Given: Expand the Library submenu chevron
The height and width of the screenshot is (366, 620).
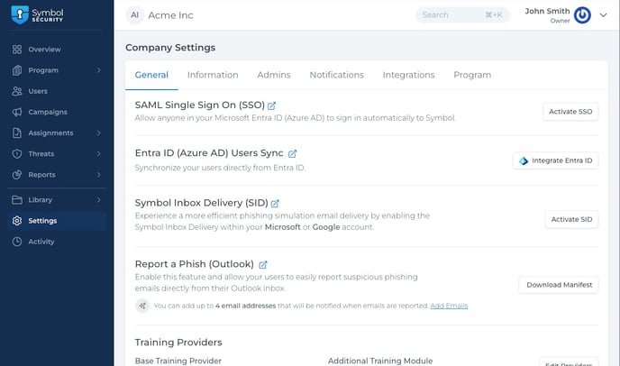Looking at the screenshot, I should click(x=99, y=200).
